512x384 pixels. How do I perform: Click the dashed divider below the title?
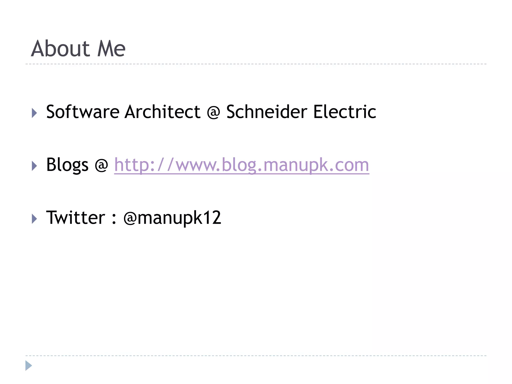coord(256,64)
